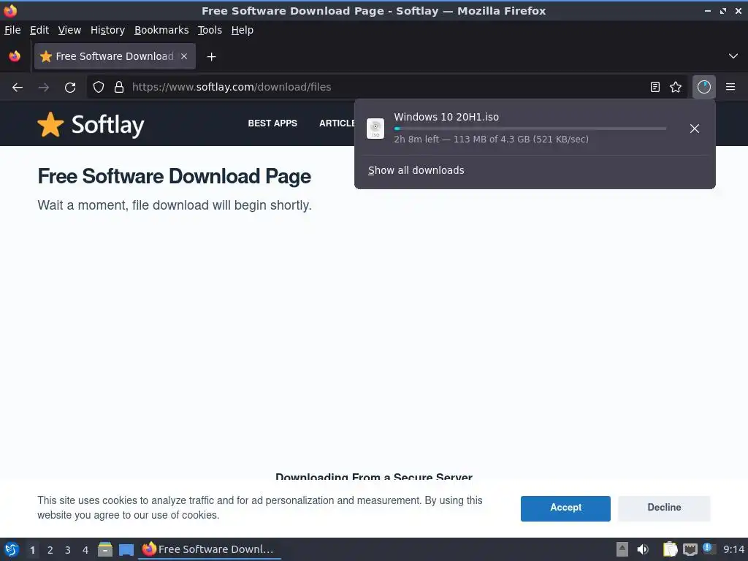
Task: Click the Softlay star logo
Action: (x=50, y=125)
